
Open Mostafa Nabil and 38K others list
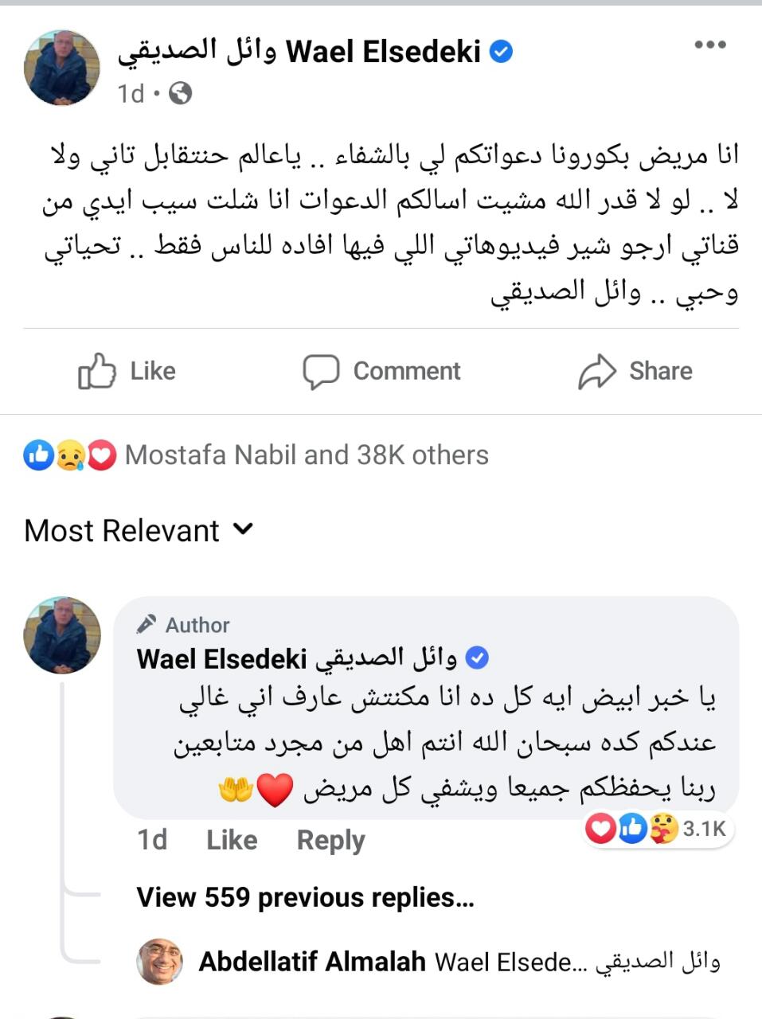coord(307,455)
